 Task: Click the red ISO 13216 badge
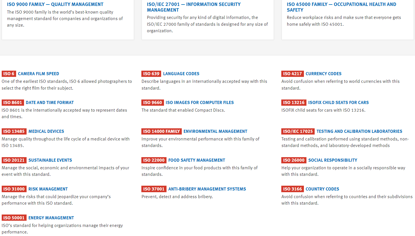[x=294, y=103]
